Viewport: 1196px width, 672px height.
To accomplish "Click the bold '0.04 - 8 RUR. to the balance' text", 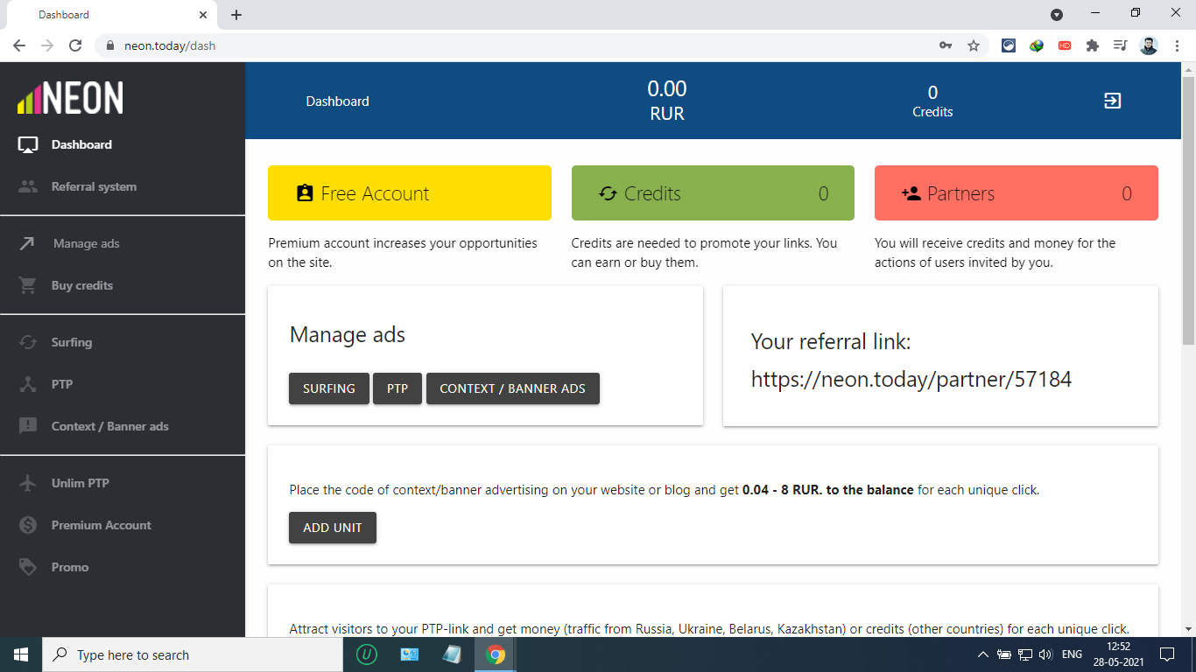I will [828, 490].
